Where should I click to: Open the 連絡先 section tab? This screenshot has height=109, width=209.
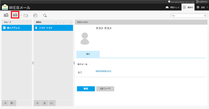188,7
